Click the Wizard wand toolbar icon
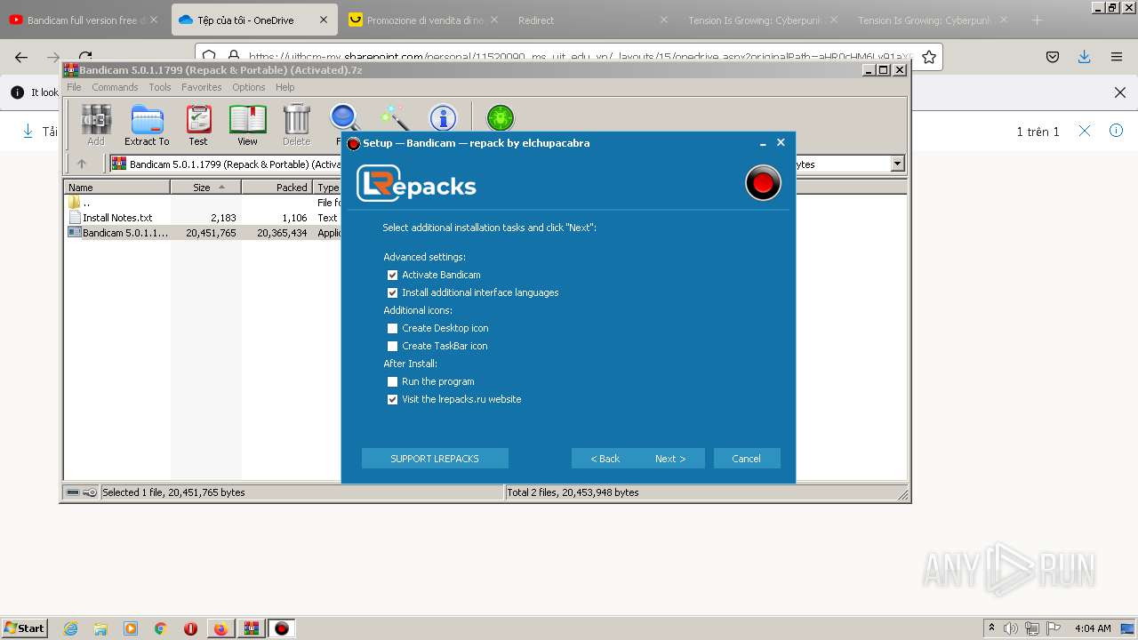The image size is (1138, 640). (x=394, y=118)
